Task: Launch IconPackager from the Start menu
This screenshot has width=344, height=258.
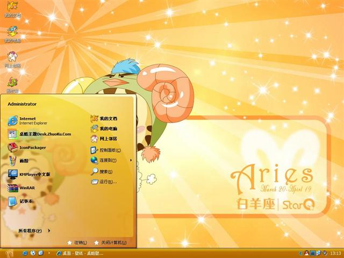Action: coord(32,147)
